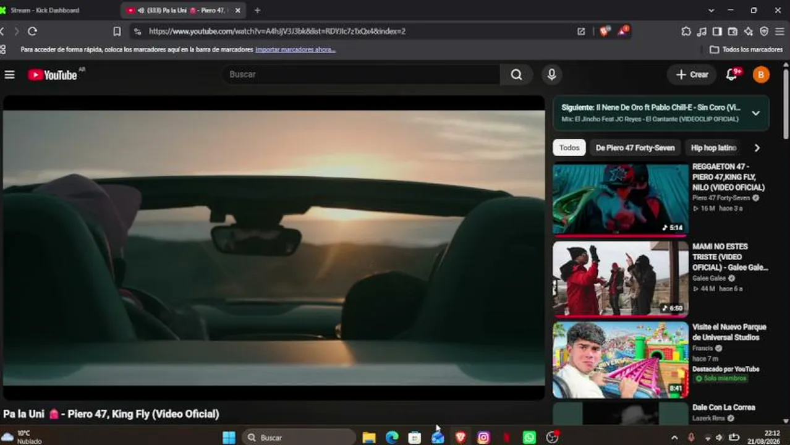Open Brave browser taskbar icon
Viewport: 790px width, 445px height.
point(461,438)
